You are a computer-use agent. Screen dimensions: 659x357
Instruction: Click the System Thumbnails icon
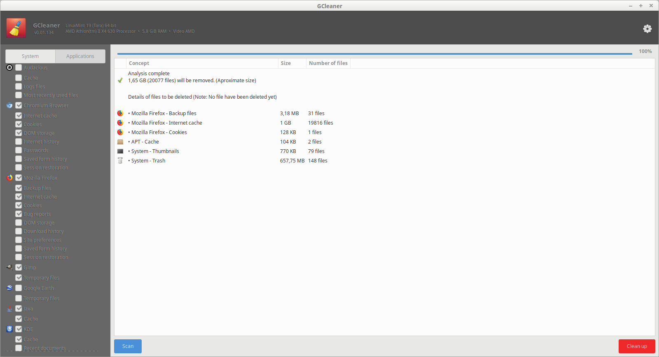coord(120,151)
